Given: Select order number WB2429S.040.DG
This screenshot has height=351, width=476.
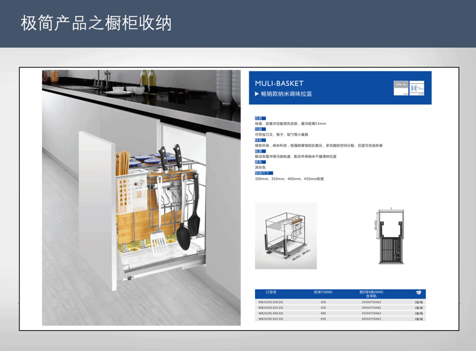Looking at the screenshot, I should coord(270,313).
